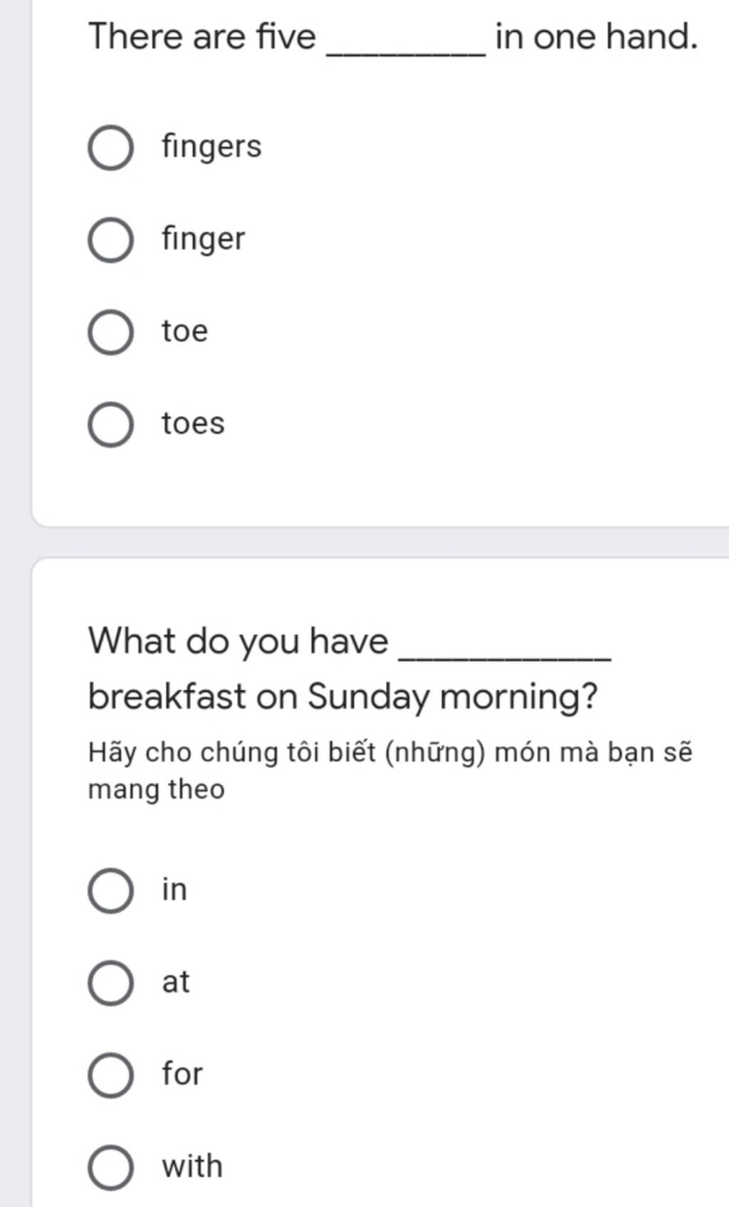Click the 'fingers' answer label text

(x=211, y=147)
